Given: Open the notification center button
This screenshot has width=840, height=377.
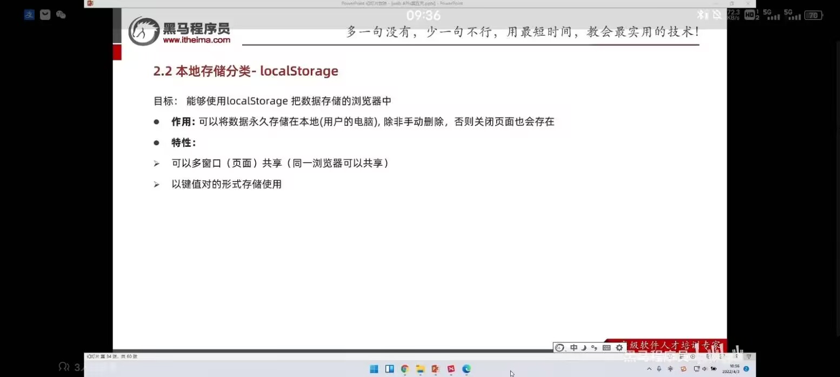Looking at the screenshot, I should [x=746, y=368].
